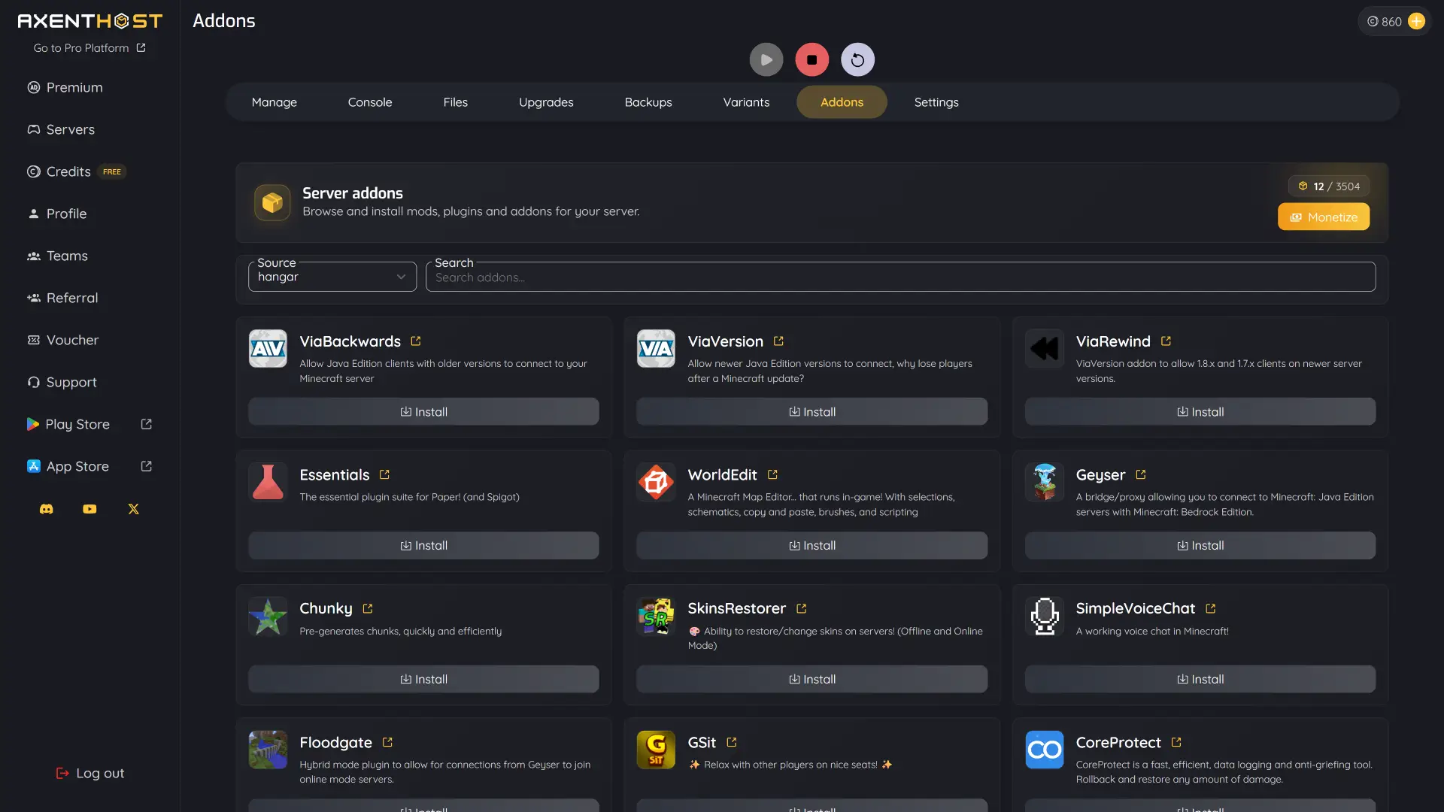
Task: Switch to the Console tab
Action: pos(370,102)
